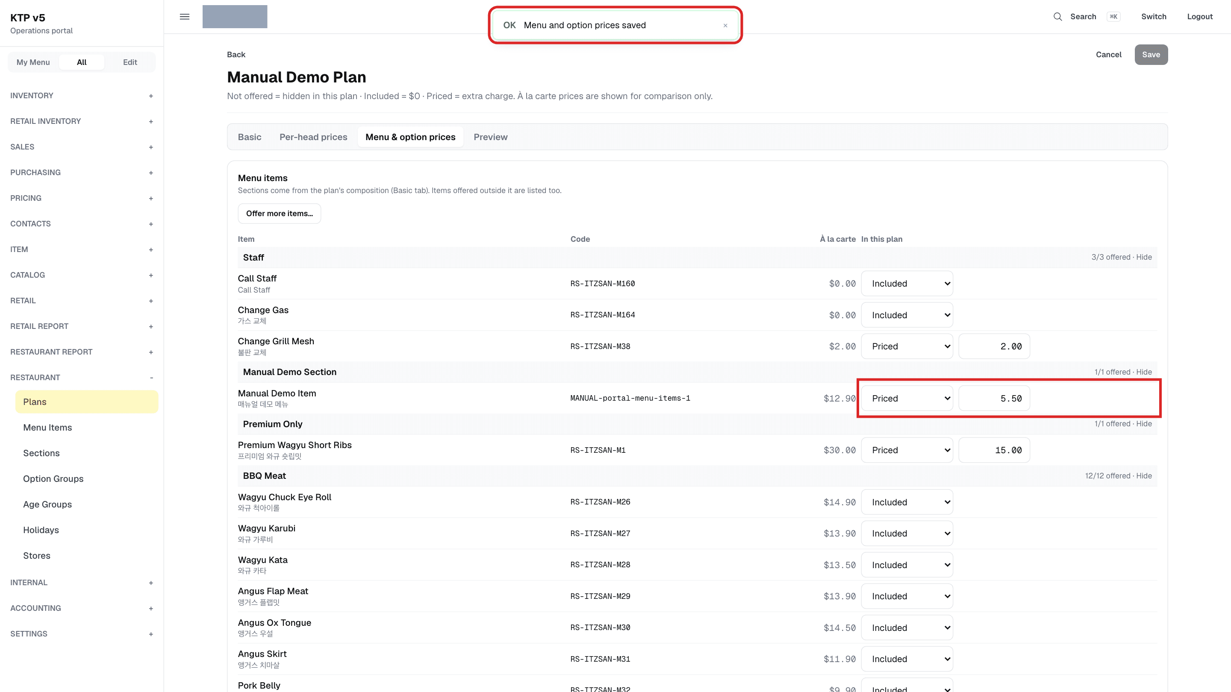This screenshot has height=692, width=1231.
Task: Click the search magnifier icon
Action: click(1057, 17)
